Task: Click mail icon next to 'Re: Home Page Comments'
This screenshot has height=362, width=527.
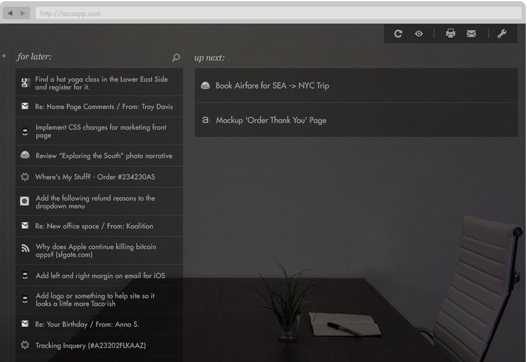Action: (x=25, y=106)
